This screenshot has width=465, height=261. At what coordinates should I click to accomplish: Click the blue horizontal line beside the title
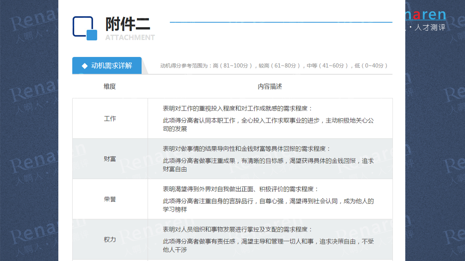(281, 22)
